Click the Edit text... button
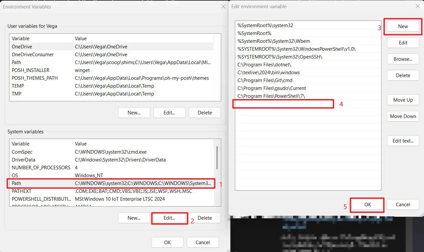 coord(403,141)
